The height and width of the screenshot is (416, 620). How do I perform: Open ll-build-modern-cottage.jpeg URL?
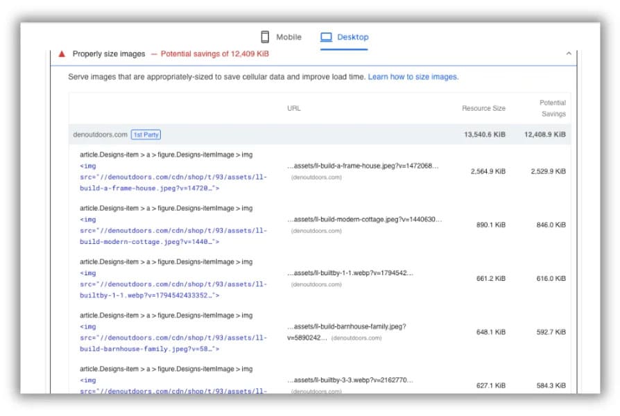(x=364, y=220)
